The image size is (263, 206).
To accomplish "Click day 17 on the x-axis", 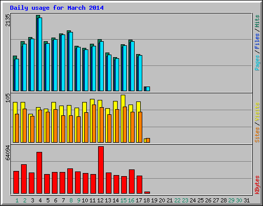I will click(139, 200).
